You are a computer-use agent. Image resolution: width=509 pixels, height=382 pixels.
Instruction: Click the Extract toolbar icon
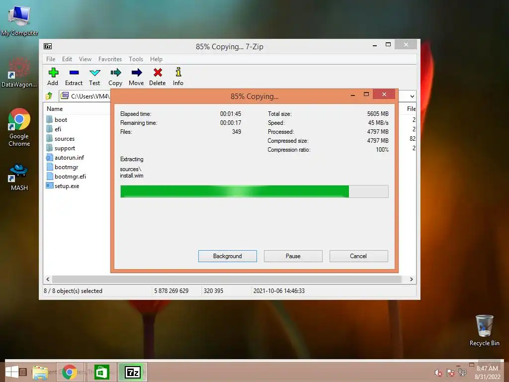pos(74,77)
